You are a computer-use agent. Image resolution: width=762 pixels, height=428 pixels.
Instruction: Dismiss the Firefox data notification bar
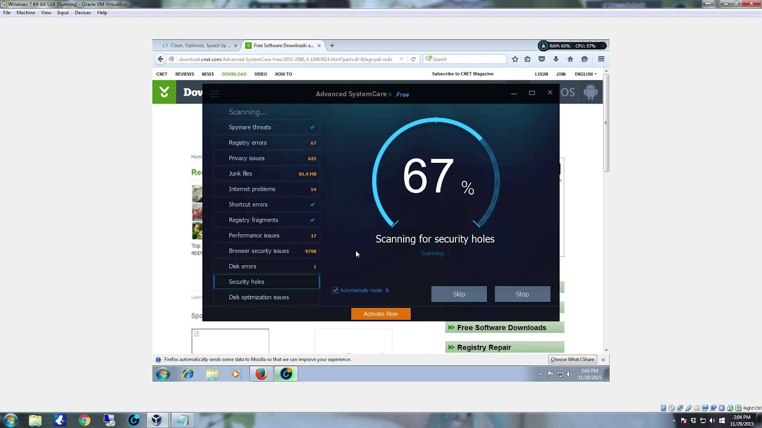603,360
